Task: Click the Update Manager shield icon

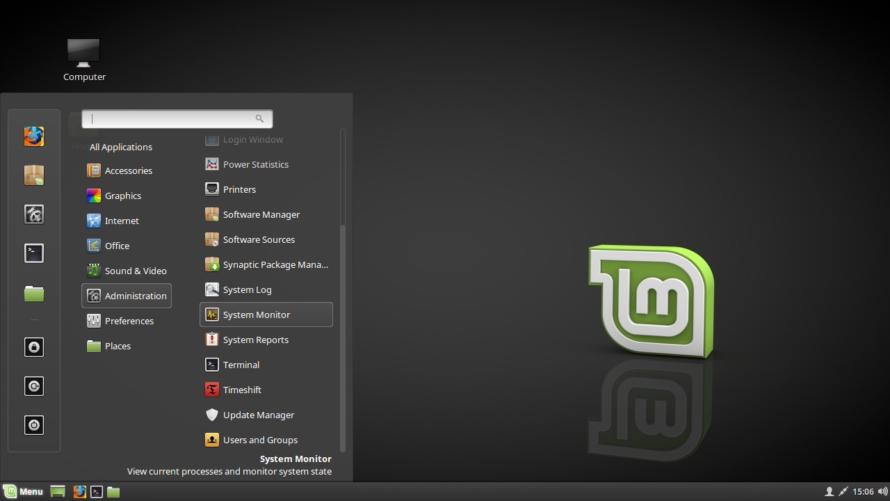Action: 212,415
